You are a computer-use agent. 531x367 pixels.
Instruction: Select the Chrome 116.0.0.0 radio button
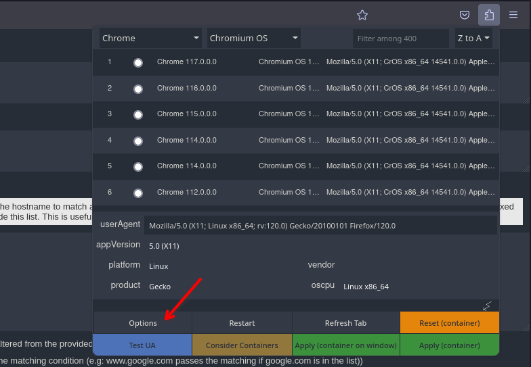[138, 89]
